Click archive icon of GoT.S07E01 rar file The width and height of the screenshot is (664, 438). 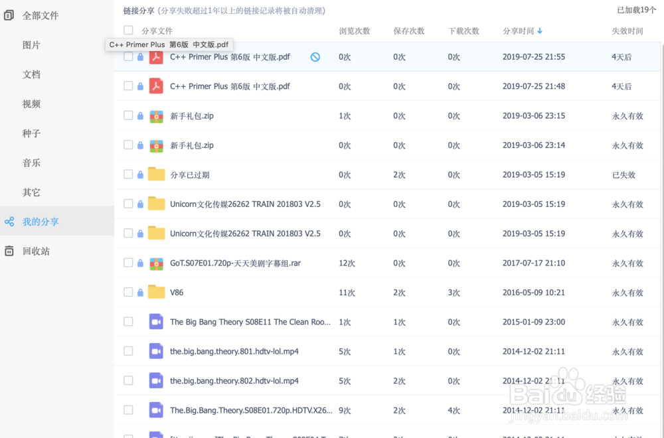156,263
